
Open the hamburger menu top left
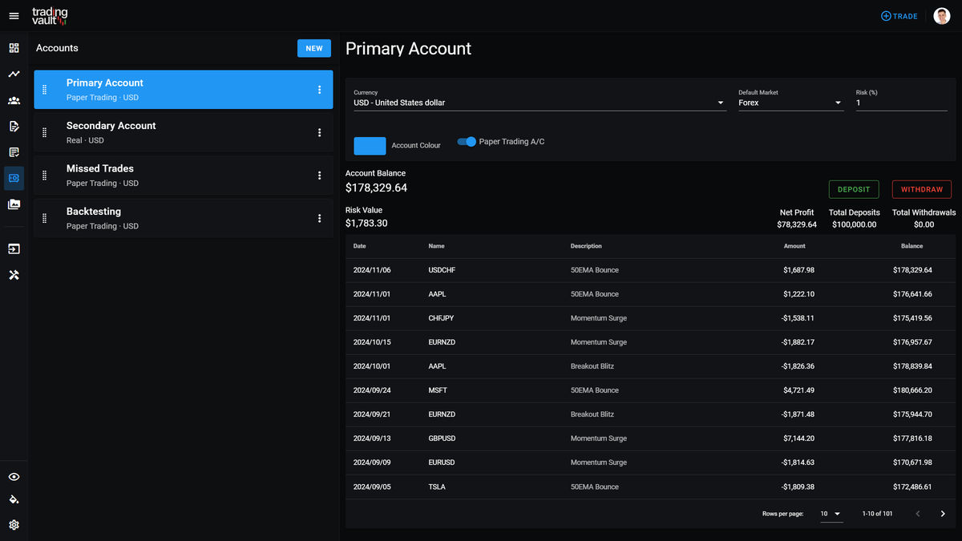(14, 16)
